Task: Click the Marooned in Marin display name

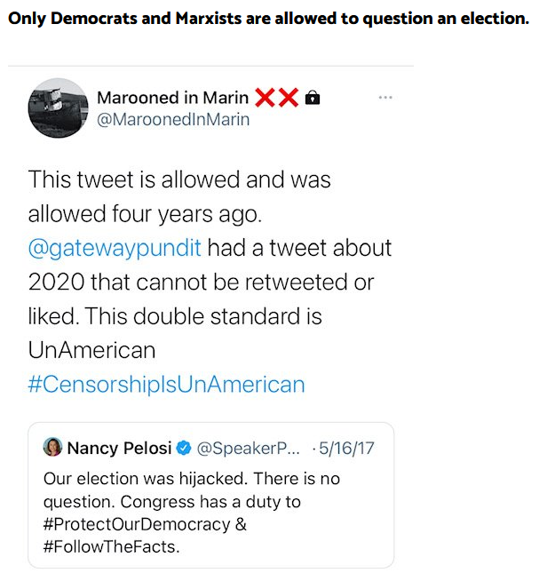Action: coord(173,98)
